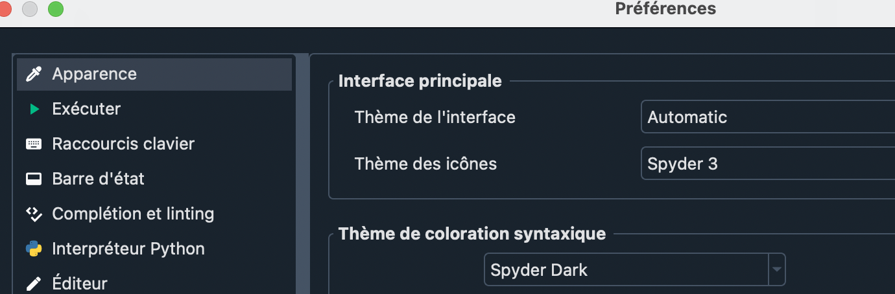Click the yellow minimize window button
The height and width of the screenshot is (294, 895).
coord(30,9)
